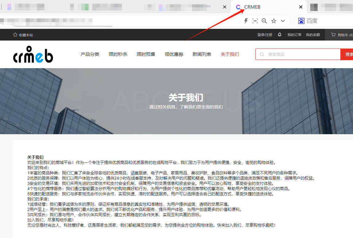Expand the address bar chevron dropdown
353x238 pixels.
(x=283, y=21)
